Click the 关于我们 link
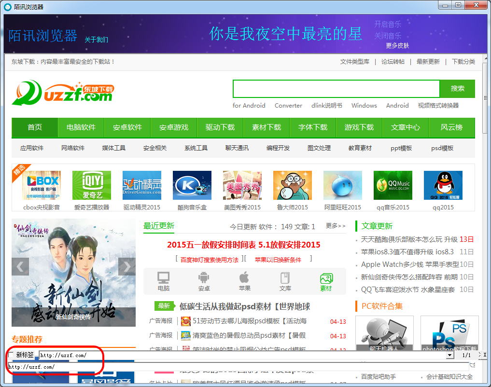 pos(97,40)
